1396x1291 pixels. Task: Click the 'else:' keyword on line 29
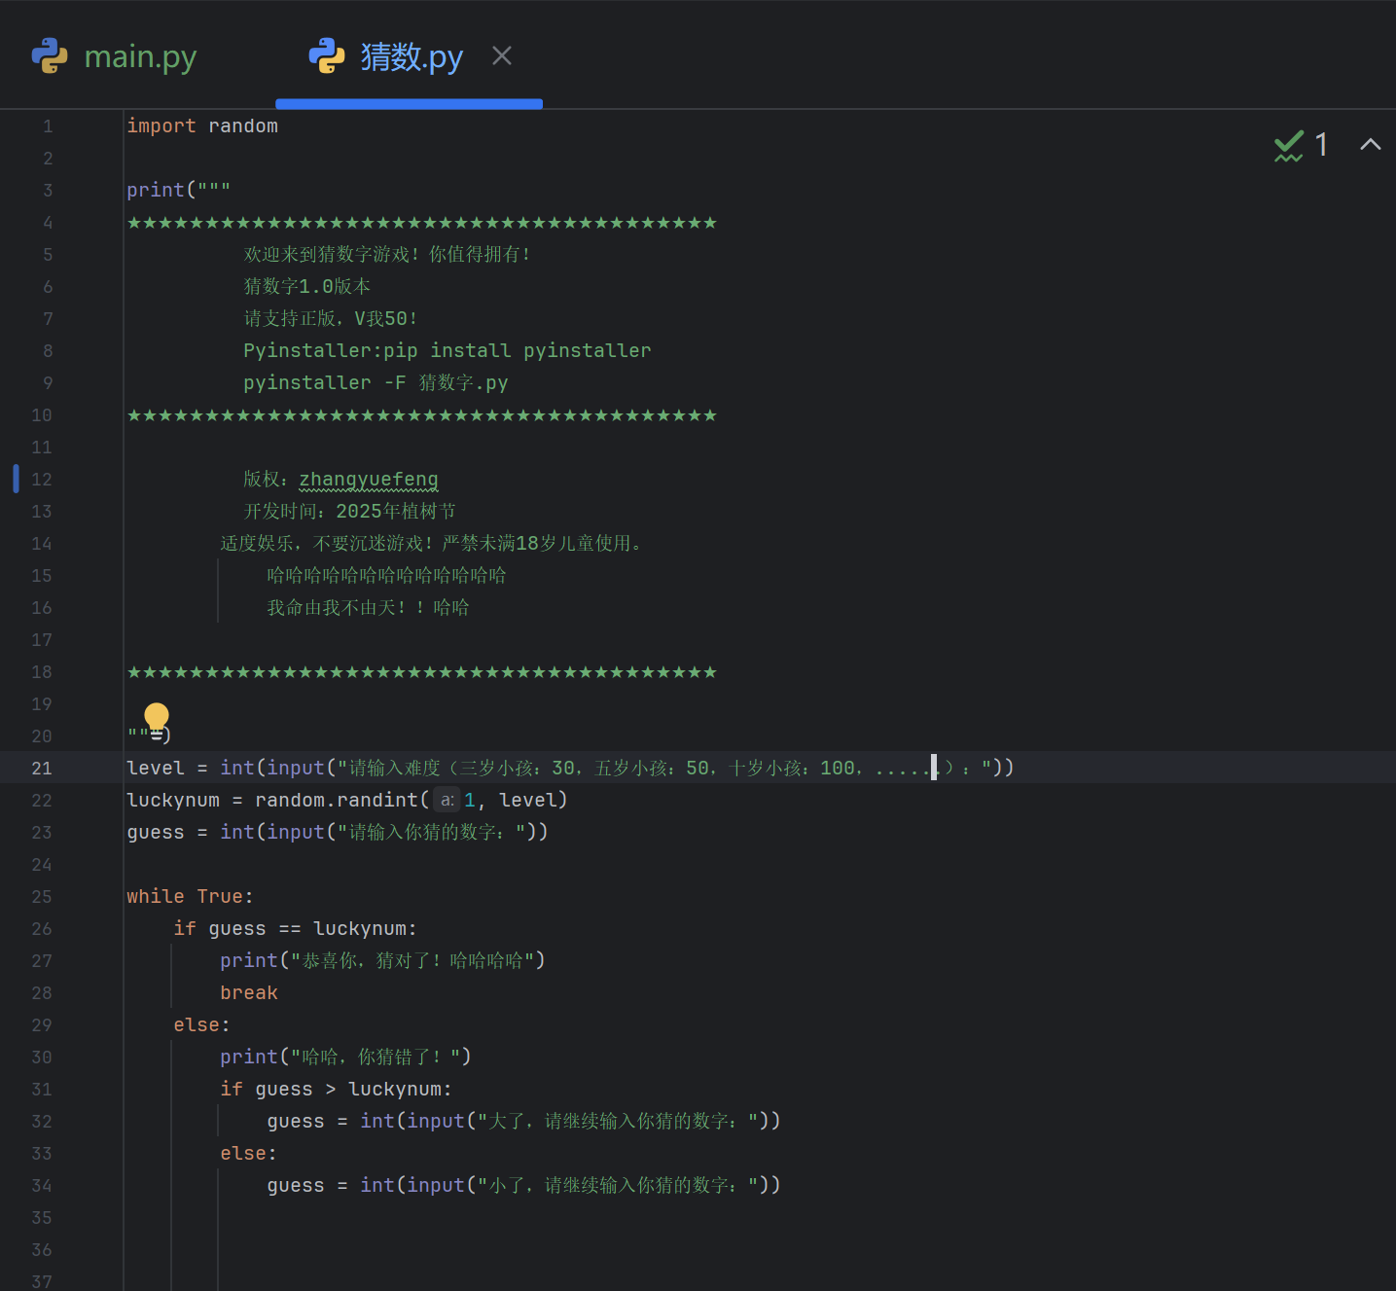pyautogui.click(x=201, y=1024)
